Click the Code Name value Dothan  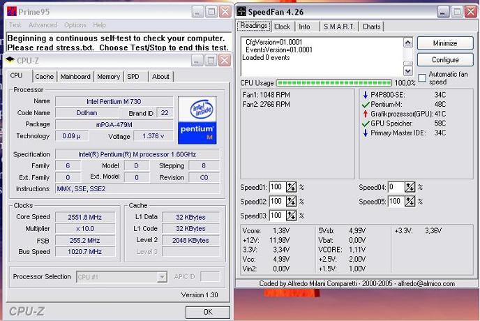pos(87,113)
